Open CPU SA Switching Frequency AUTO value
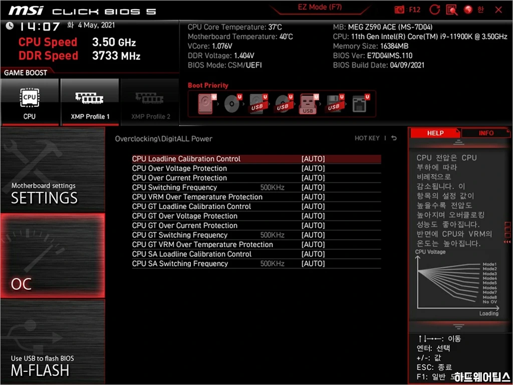Viewport: 513px width, 385px height. pos(313,263)
